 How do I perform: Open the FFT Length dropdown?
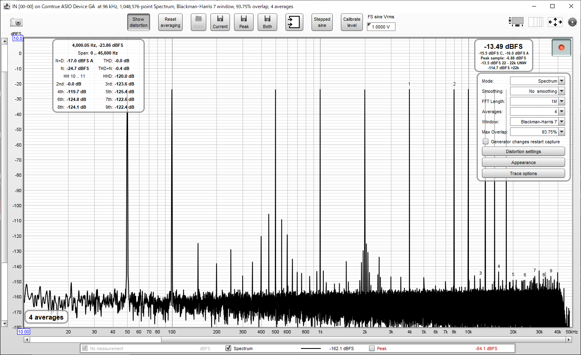(537, 101)
